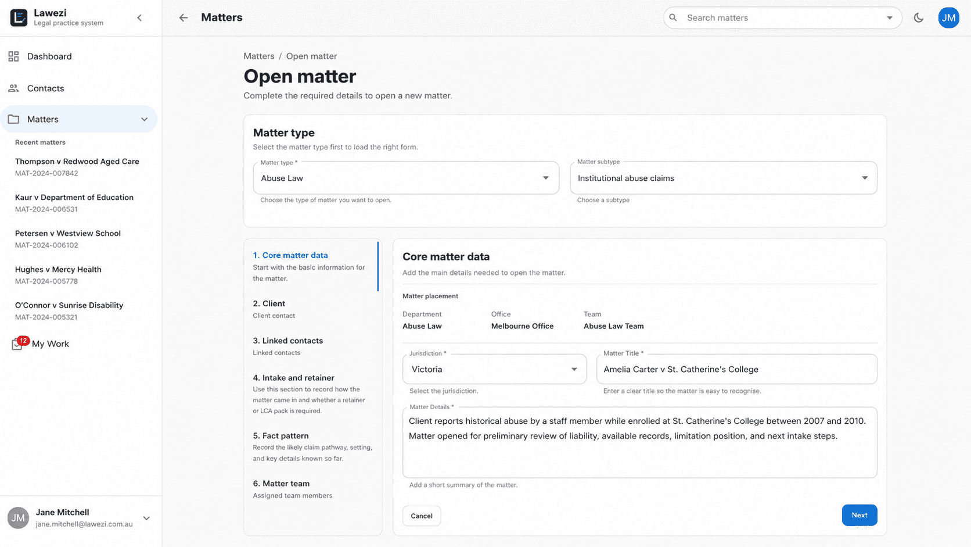The image size is (971, 547).
Task: Open the My Work menu item
Action: (x=79, y=344)
